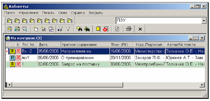Viewport: 210px width, 101px height.
Task: Click the Закрыть menu item
Action: (x=96, y=13)
